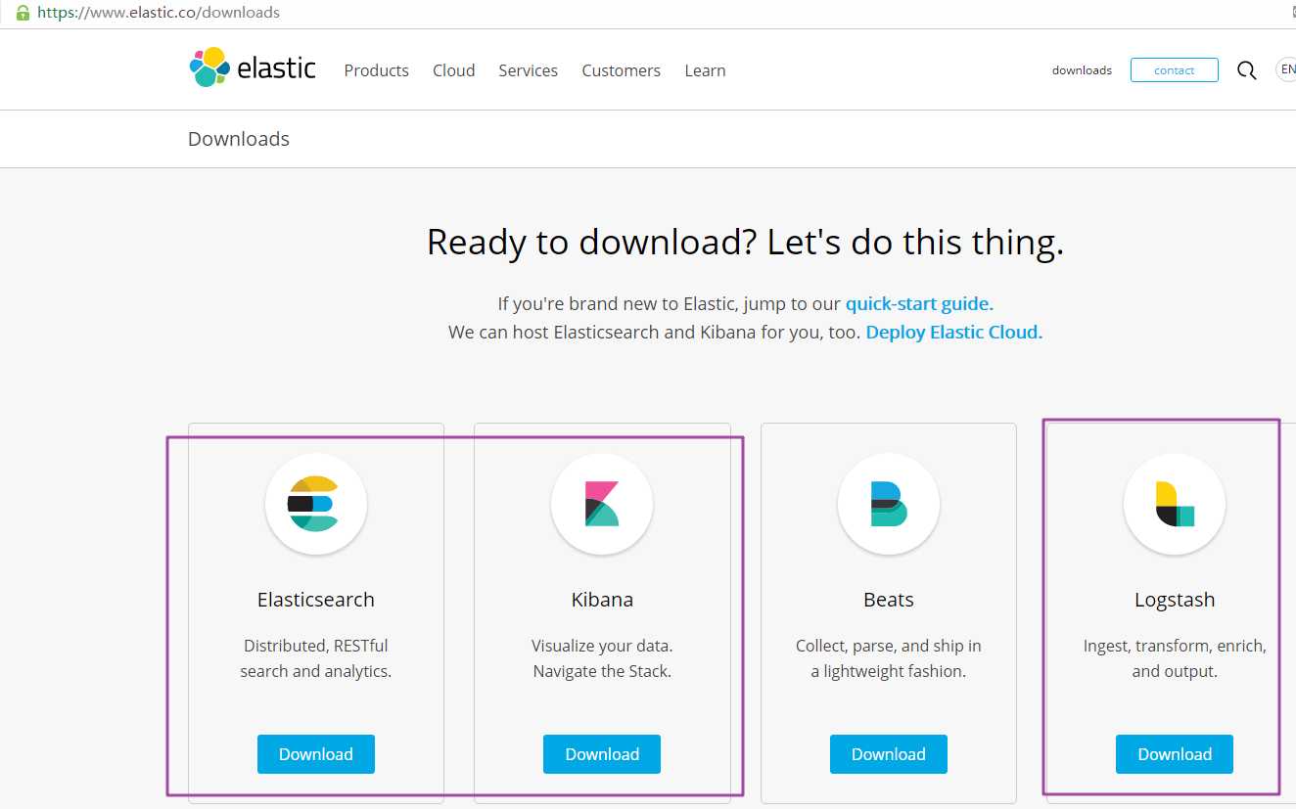Click the browser address bar URL
Screen dimensions: 1296x809
[159, 13]
